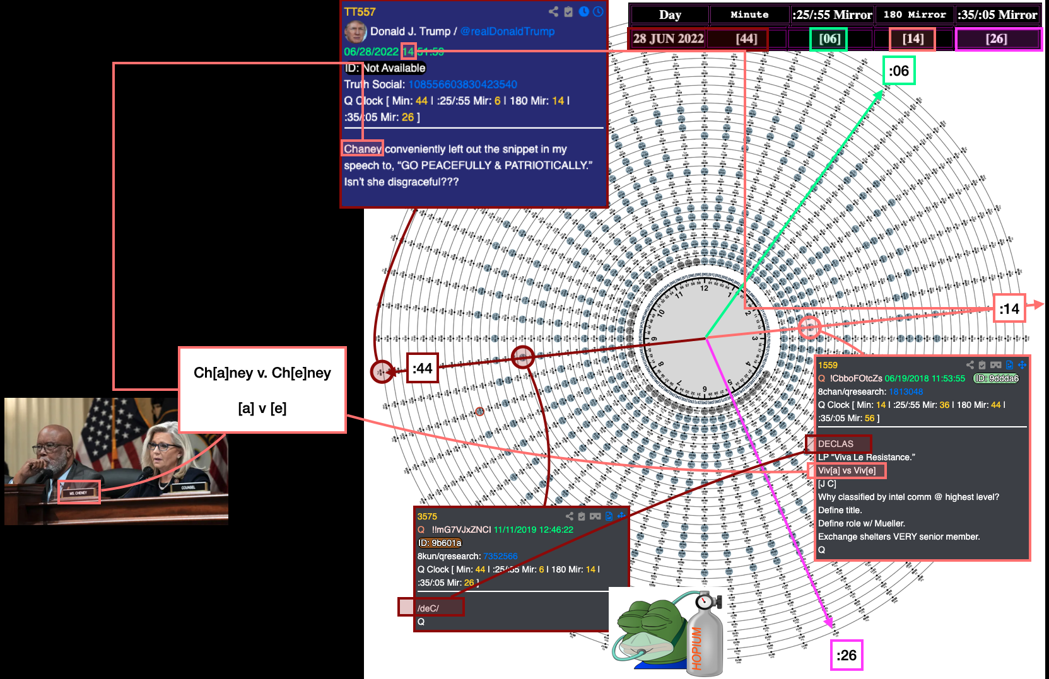Click '[44]' minute value cell

[746, 38]
